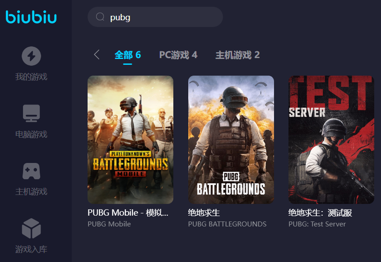Image resolution: width=381 pixels, height=262 pixels.
Task: Focus the pubg search field
Action: (x=155, y=17)
